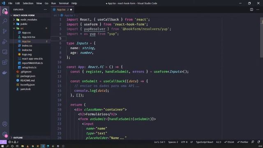
Task: Open Cortana circle on the taskbar
Action: (12, 146)
